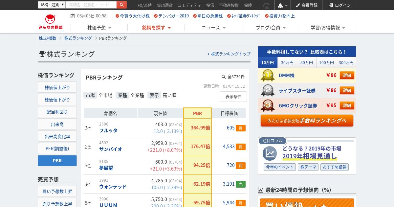394x207 pixels.
Task: Open the 銘柄・通貨 search type dropdown
Action: point(52,5)
